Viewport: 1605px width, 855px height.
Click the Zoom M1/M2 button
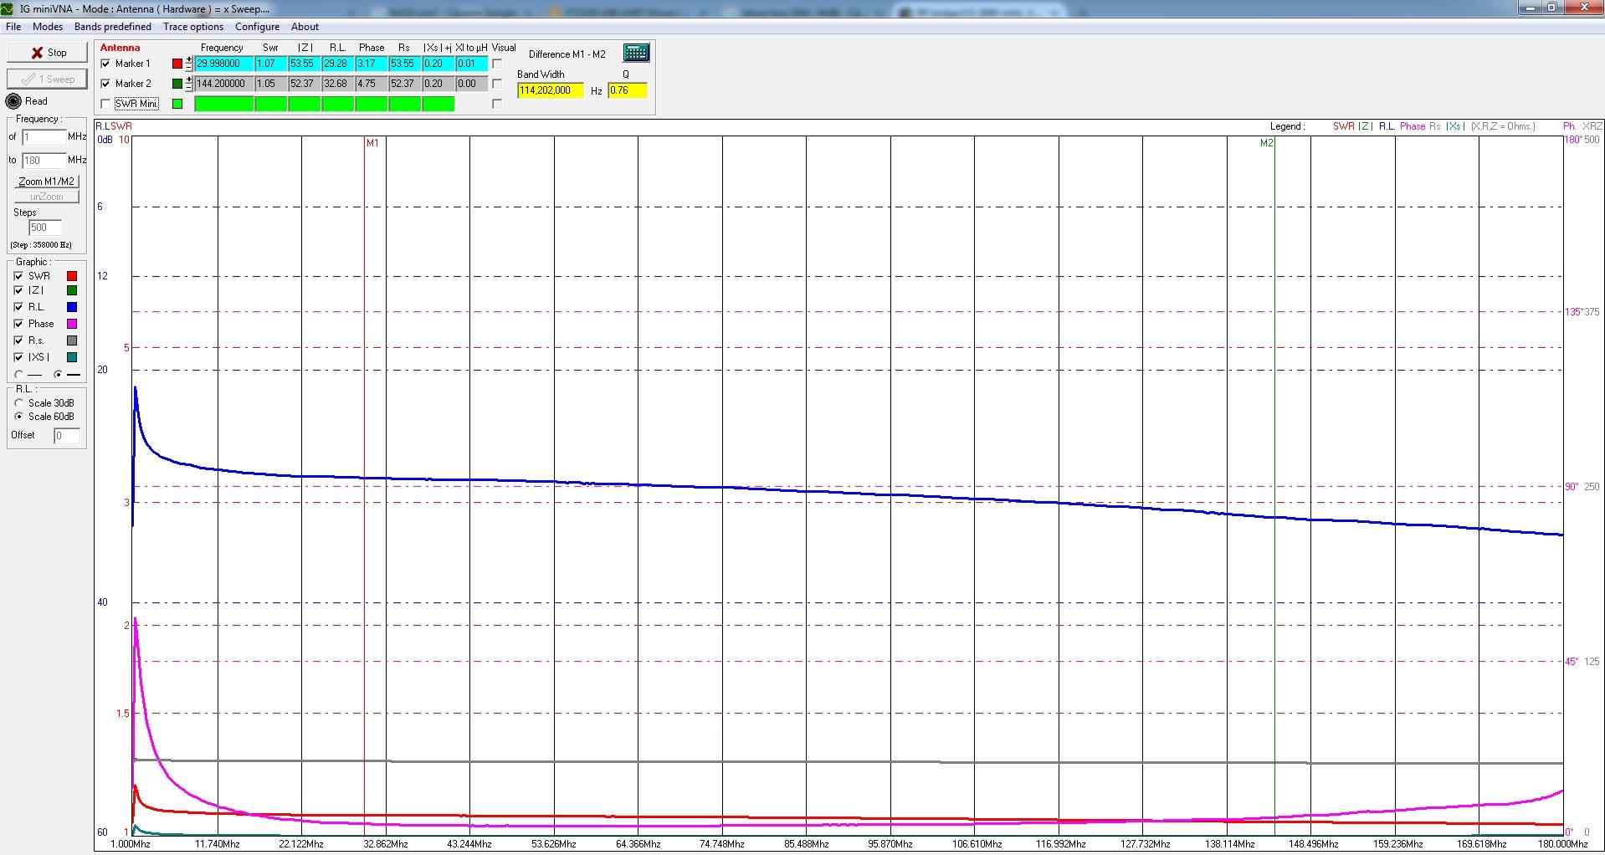tap(47, 181)
